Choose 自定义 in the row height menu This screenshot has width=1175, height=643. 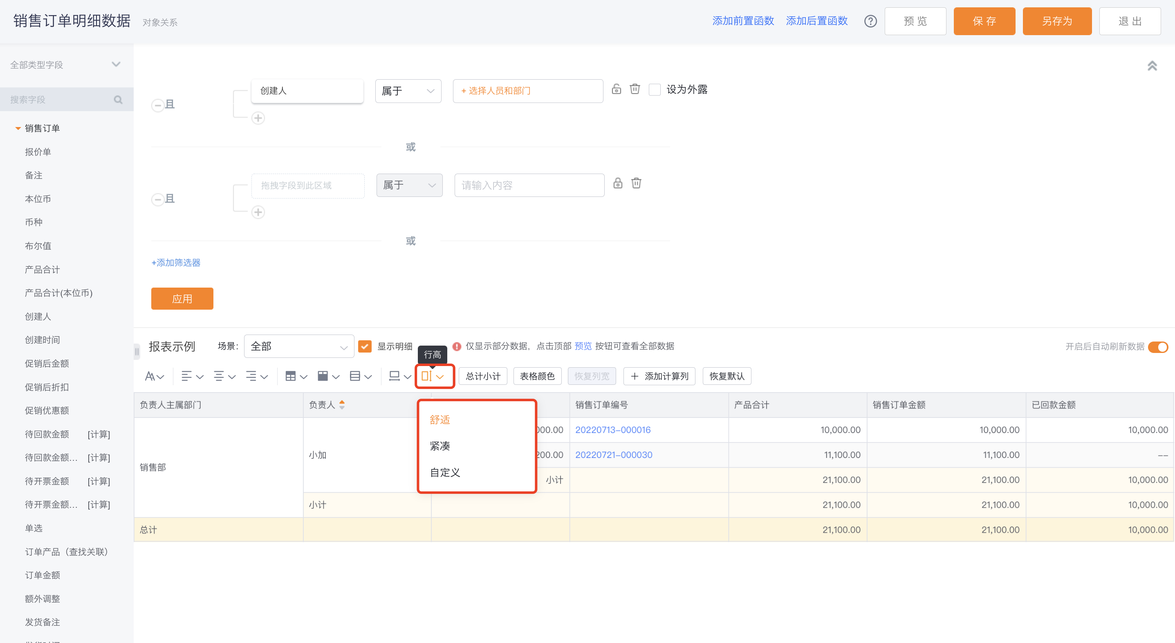tap(445, 473)
